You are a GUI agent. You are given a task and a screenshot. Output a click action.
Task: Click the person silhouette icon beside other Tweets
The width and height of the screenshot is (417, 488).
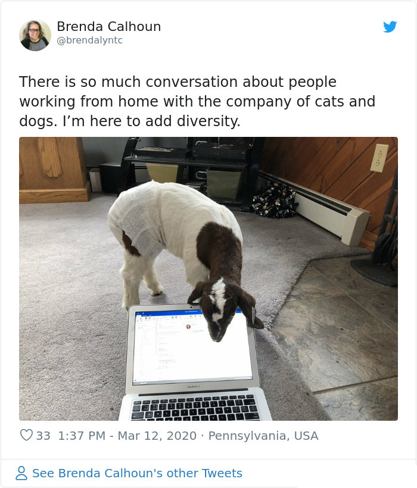[21, 473]
